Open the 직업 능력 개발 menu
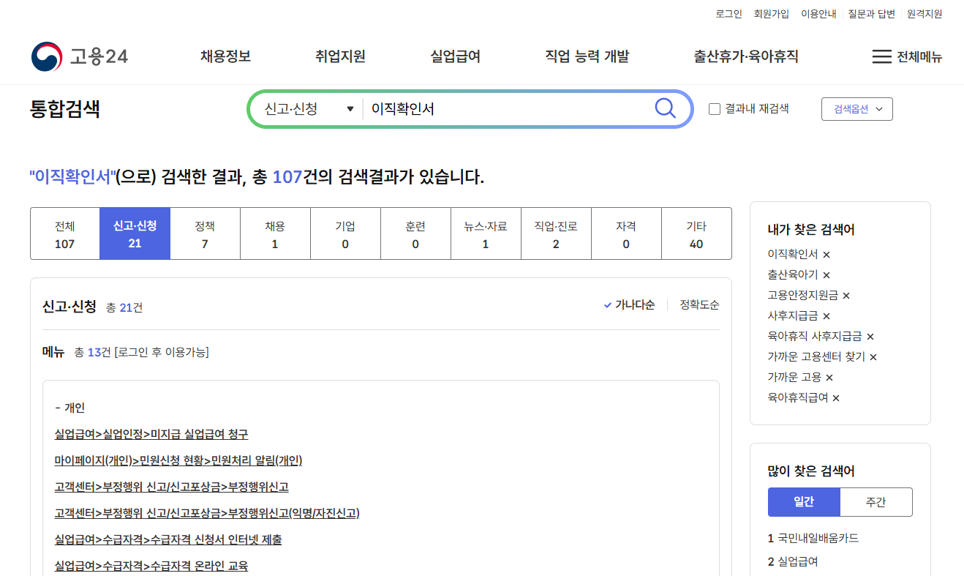 [587, 56]
